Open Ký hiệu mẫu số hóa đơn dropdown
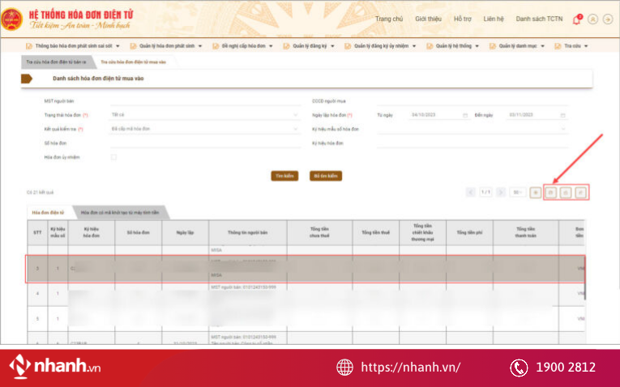 (x=472, y=129)
